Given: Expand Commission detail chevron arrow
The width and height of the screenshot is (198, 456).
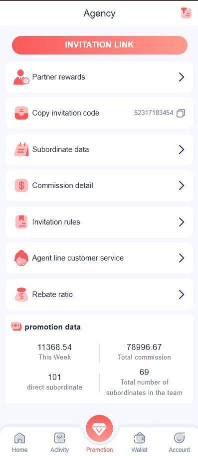Looking at the screenshot, I should click(182, 185).
